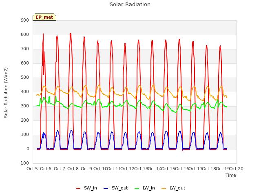Toggle the SW_out legend entry

(116, 188)
